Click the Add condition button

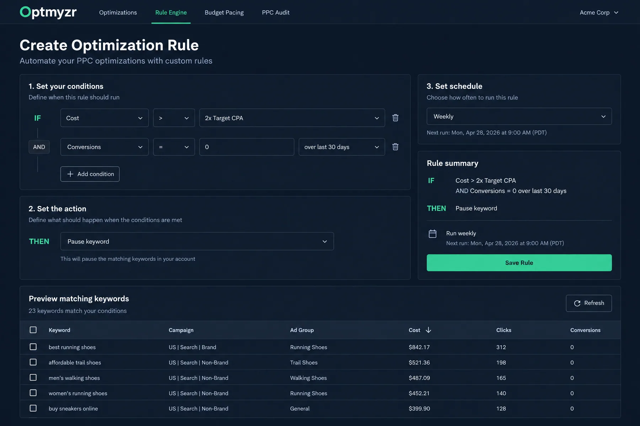90,174
